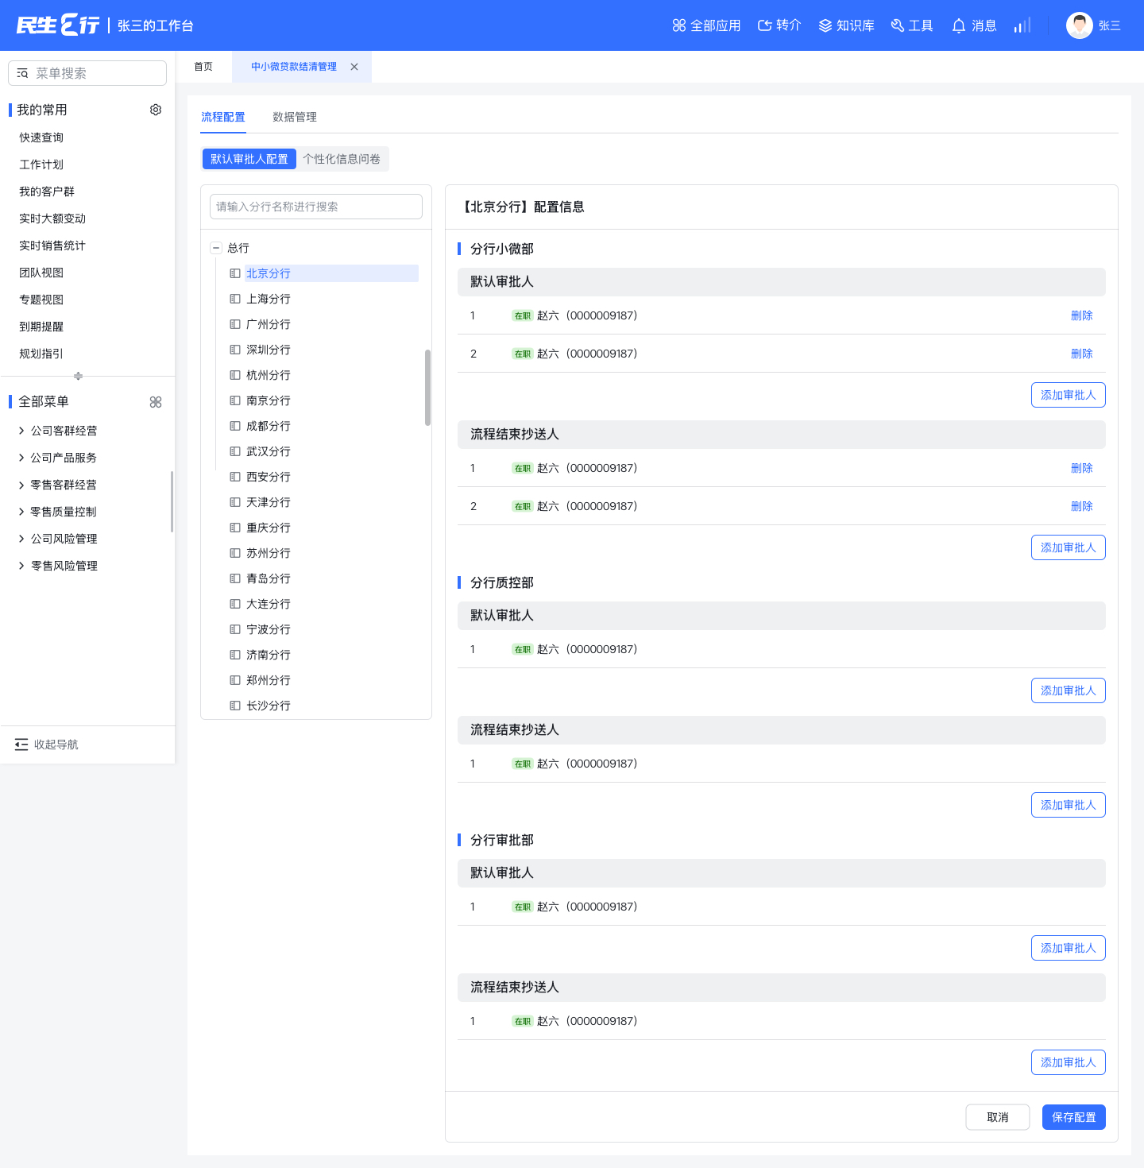The image size is (1144, 1168).
Task: Open the 全部应用 apps icon in header
Action: (x=679, y=25)
